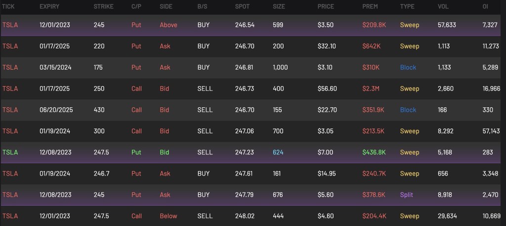Select the blue highlighted size 624
The image size is (506, 226).
pyautogui.click(x=278, y=152)
